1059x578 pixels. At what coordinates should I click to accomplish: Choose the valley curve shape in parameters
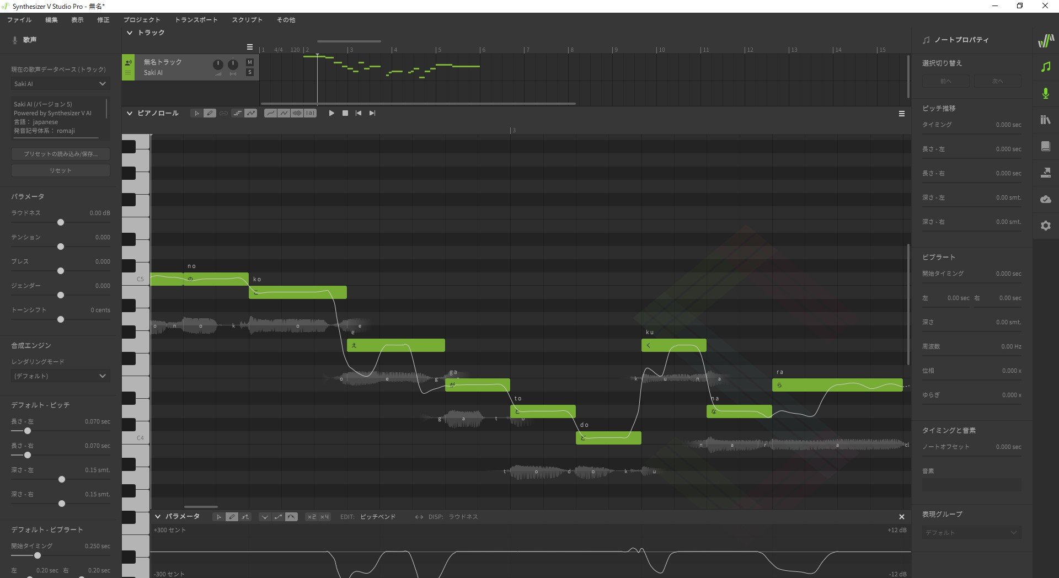point(265,517)
